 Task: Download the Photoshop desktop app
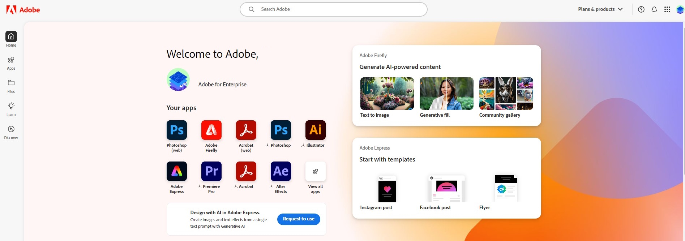[281, 130]
